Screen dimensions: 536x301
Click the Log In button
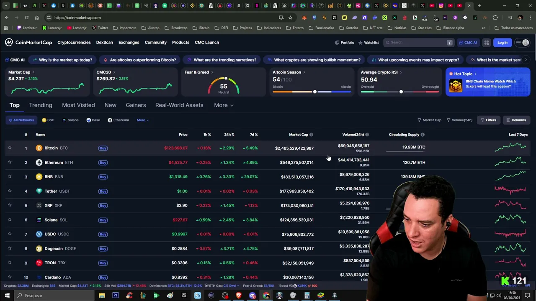pyautogui.click(x=502, y=43)
